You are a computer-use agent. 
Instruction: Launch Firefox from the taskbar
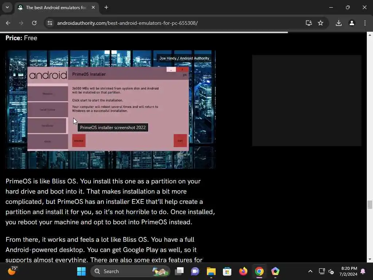243,271
